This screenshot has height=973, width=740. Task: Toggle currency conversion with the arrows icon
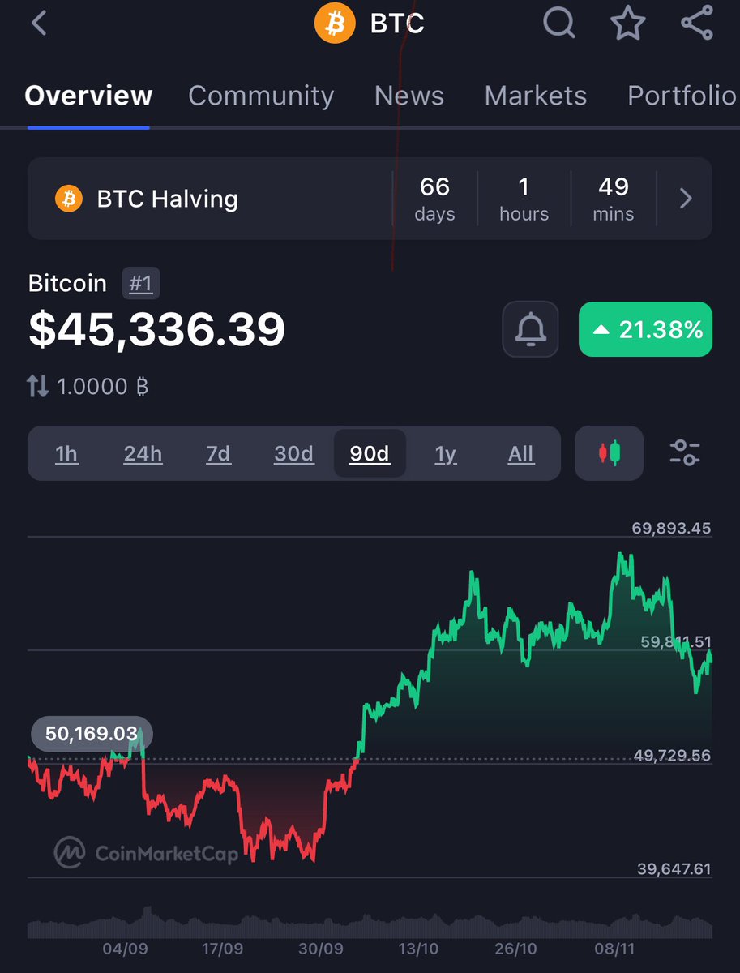coord(37,386)
